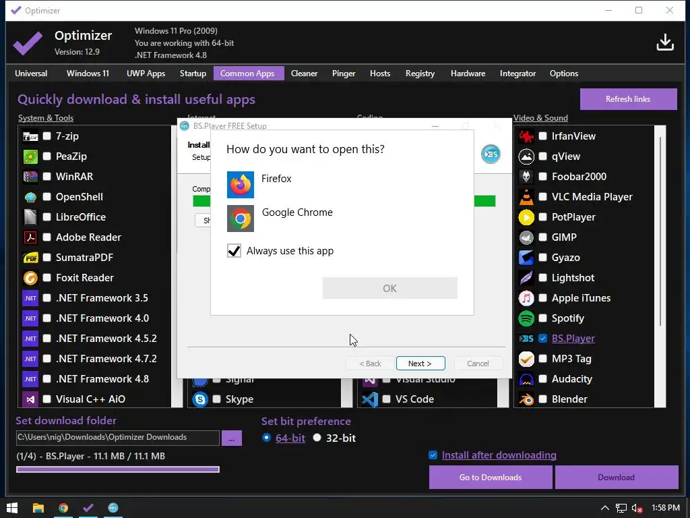Check the VS Code checkbox

386,399
